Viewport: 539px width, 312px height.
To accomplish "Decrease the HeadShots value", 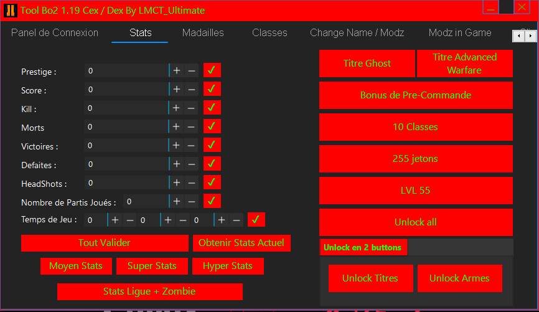I will 192,182.
